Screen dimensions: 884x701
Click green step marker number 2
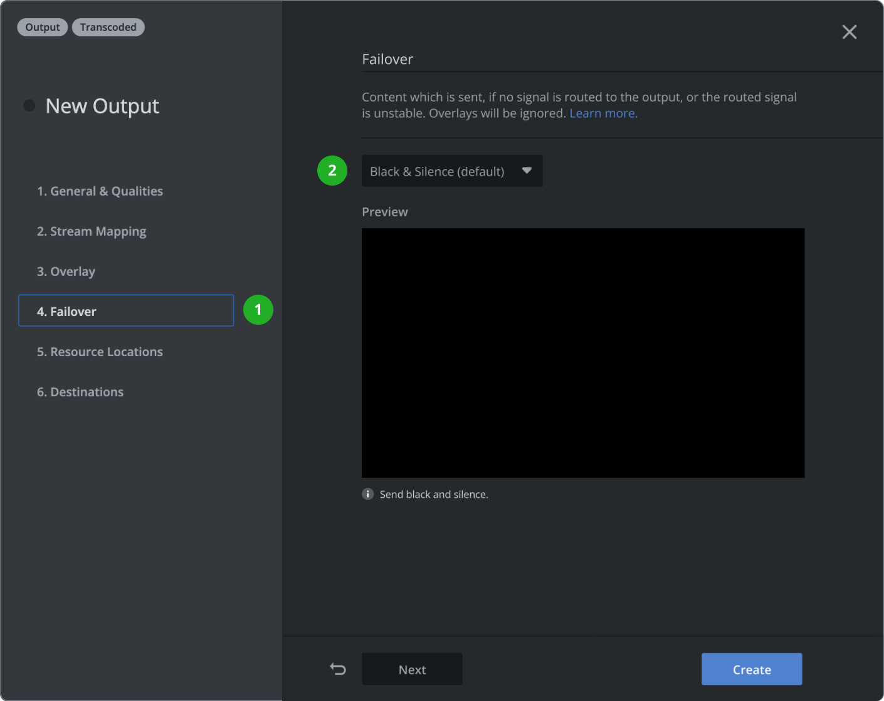point(332,171)
